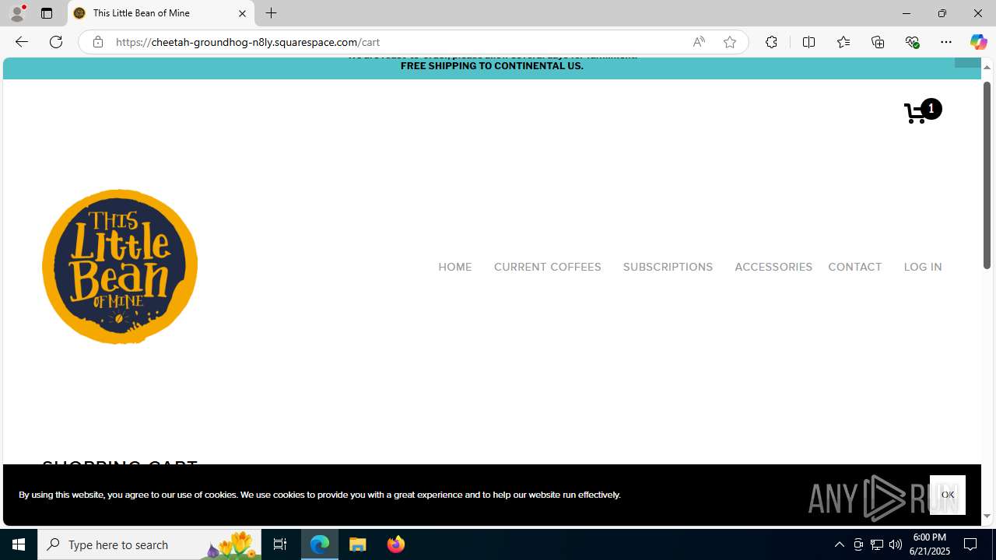Screen dimensions: 996x560
Task: Open Browser essentials
Action: pyautogui.click(x=912, y=42)
